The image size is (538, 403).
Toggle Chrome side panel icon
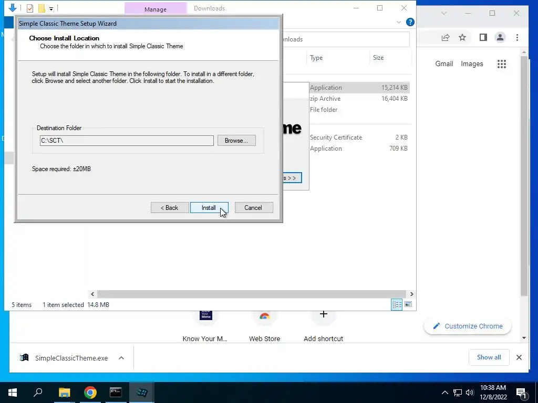tap(483, 37)
